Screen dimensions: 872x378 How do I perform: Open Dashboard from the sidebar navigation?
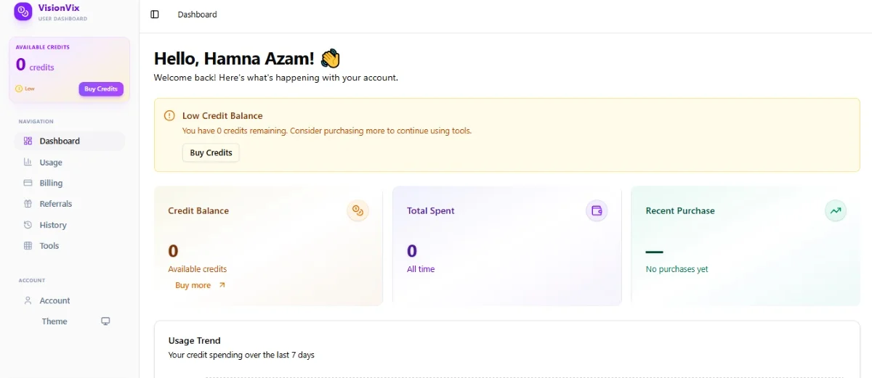(x=60, y=141)
